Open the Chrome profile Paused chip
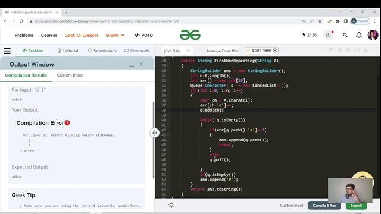 360,21
